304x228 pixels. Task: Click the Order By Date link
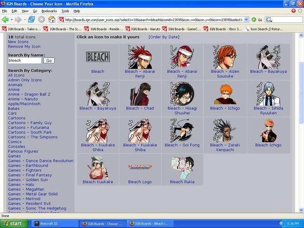164,37
